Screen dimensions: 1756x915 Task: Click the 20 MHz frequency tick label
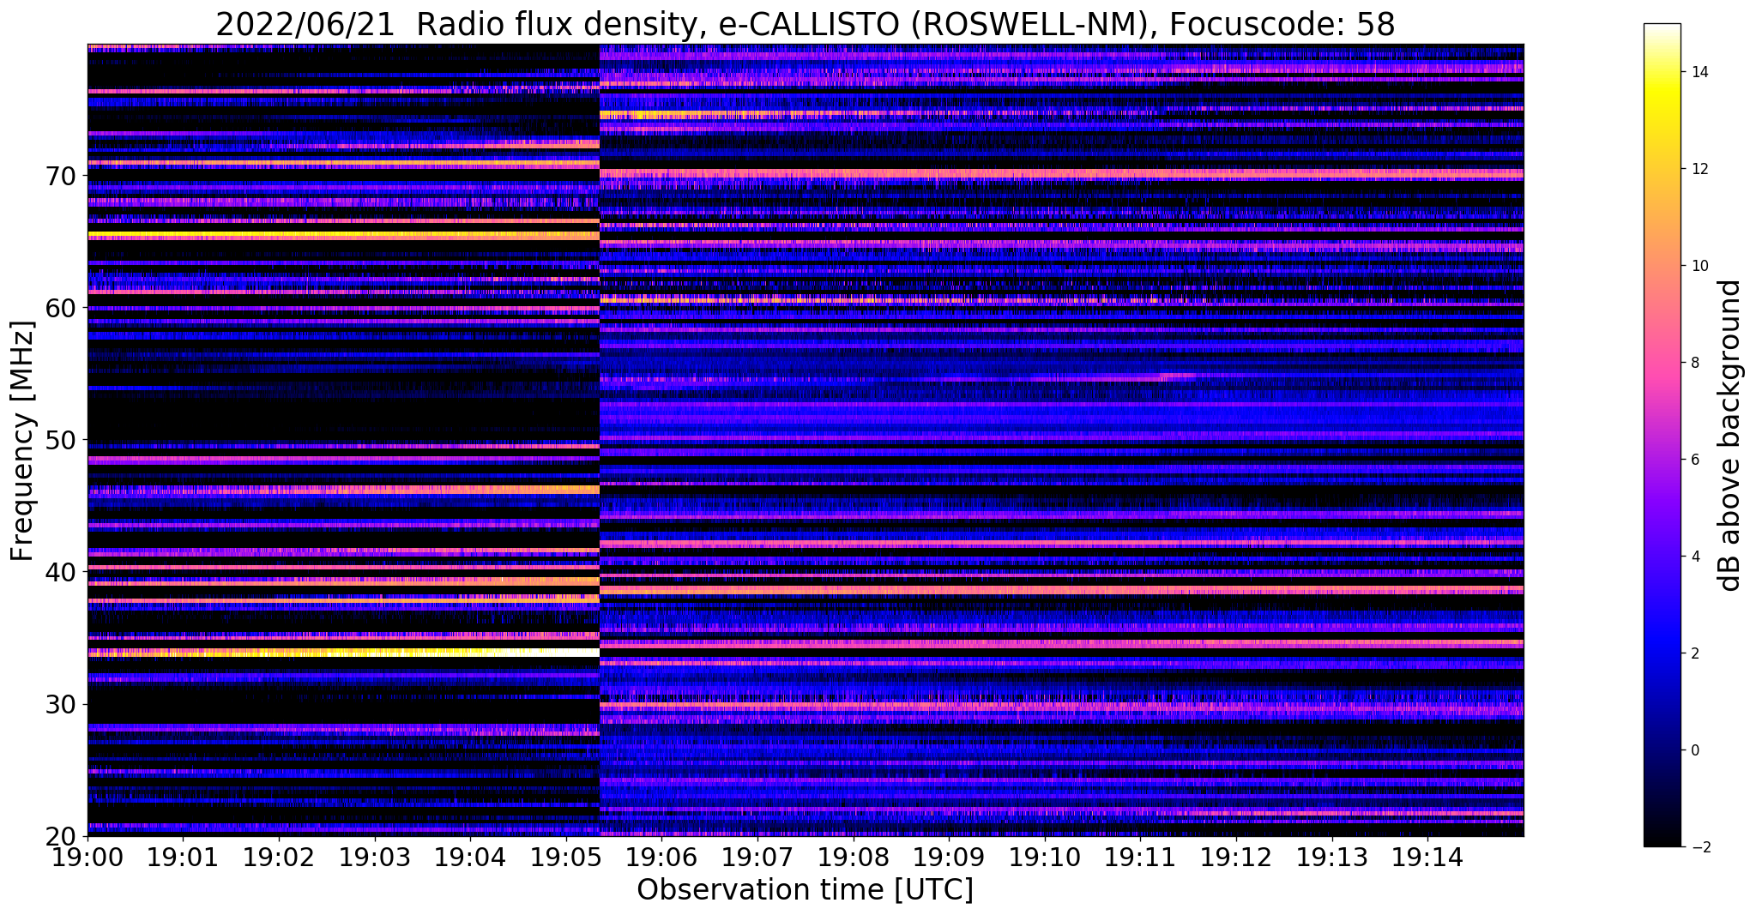click(58, 836)
